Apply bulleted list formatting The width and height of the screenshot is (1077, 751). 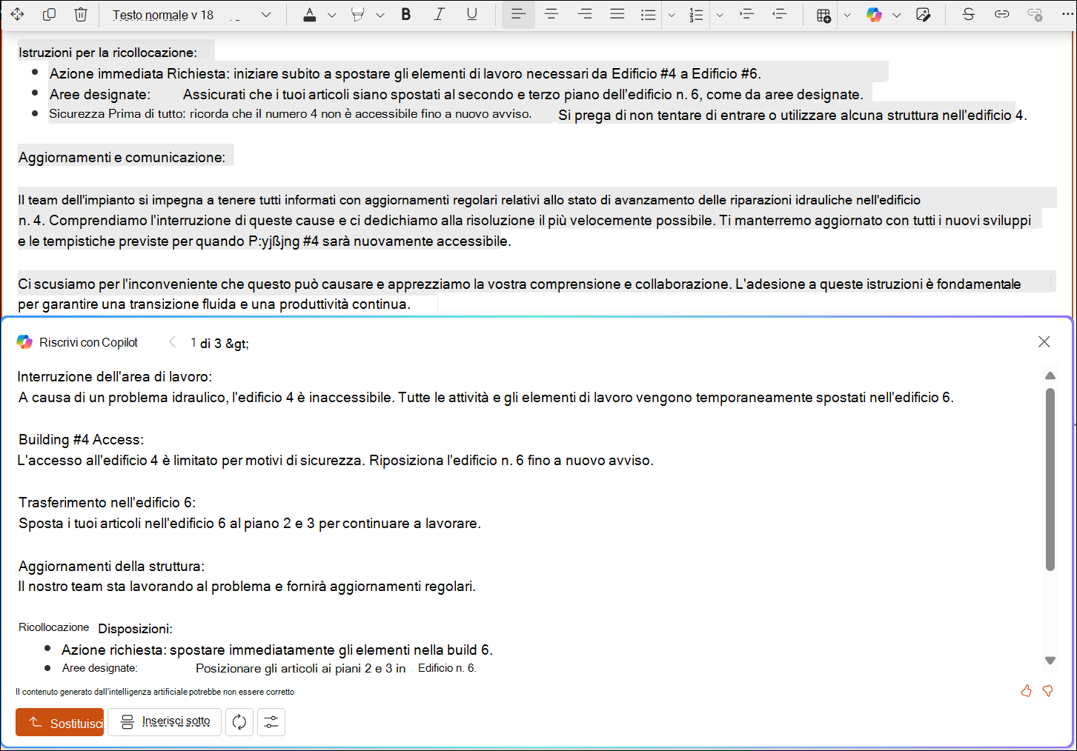tap(649, 15)
